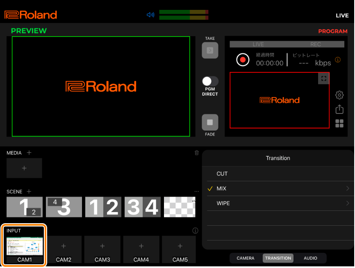Choose the CUT transition
Viewport: 355px width, 268px height.
[x=278, y=174]
